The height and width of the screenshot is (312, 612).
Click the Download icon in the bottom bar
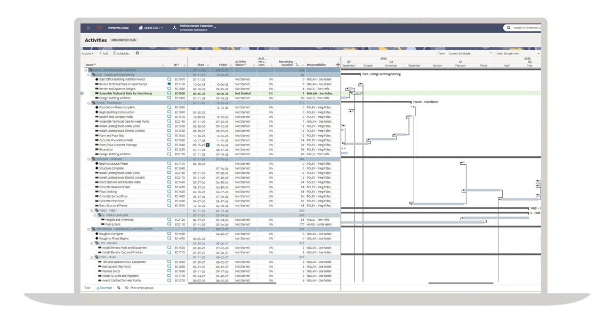click(99, 287)
